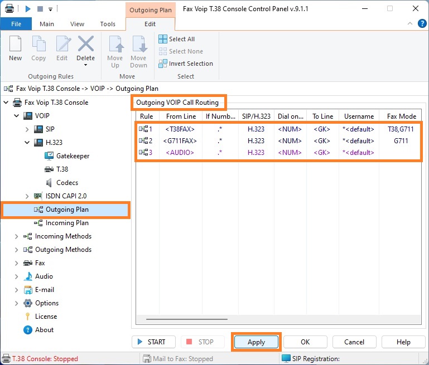Select rule 2 row icon

click(x=143, y=140)
